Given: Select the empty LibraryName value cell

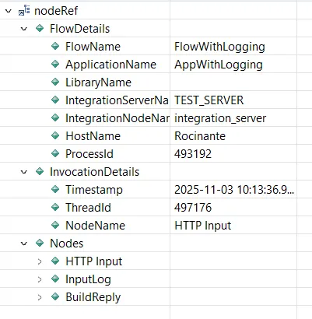Looking at the screenshot, I should point(233,82).
